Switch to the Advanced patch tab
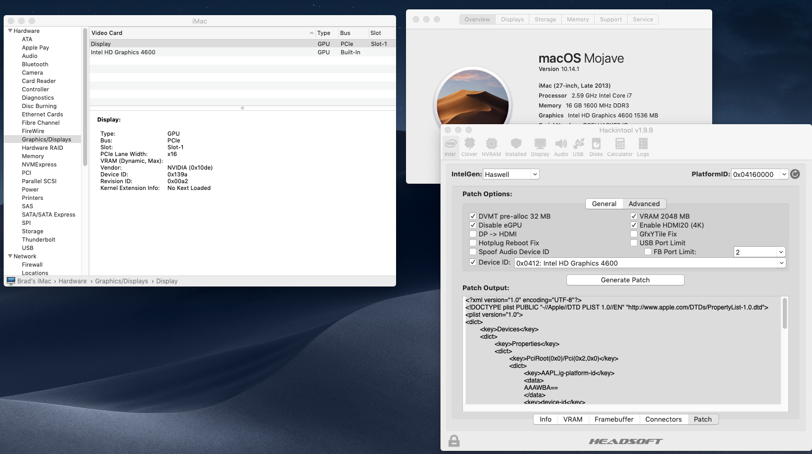 (644, 204)
